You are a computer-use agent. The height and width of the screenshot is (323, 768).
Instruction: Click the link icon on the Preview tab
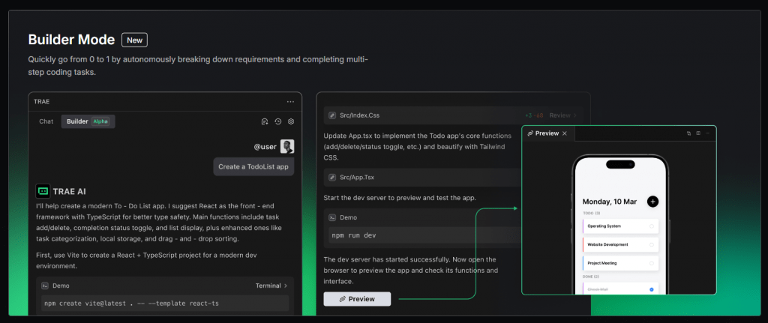coord(530,133)
